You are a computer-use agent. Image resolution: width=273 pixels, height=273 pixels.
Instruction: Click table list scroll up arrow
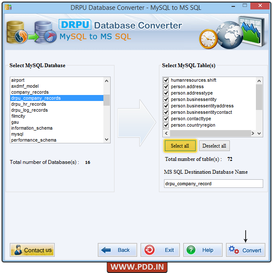[259, 81]
